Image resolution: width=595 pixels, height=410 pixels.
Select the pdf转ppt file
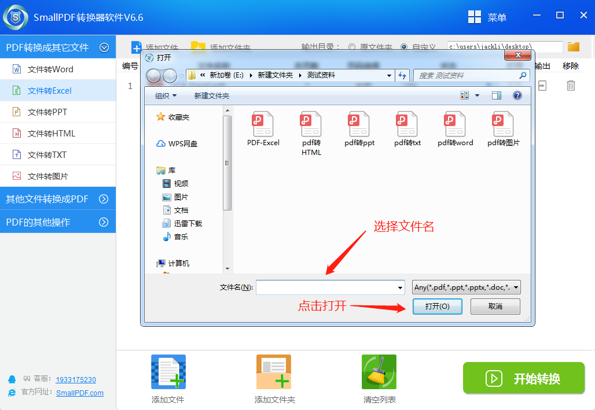click(x=359, y=124)
